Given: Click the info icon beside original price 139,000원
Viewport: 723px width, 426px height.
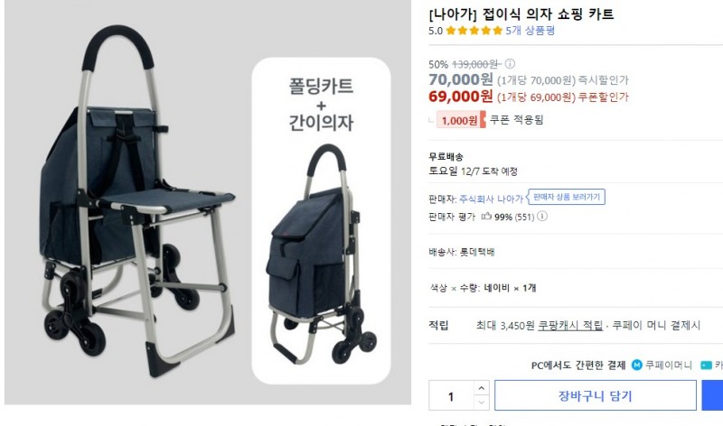Looking at the screenshot, I should point(510,63).
